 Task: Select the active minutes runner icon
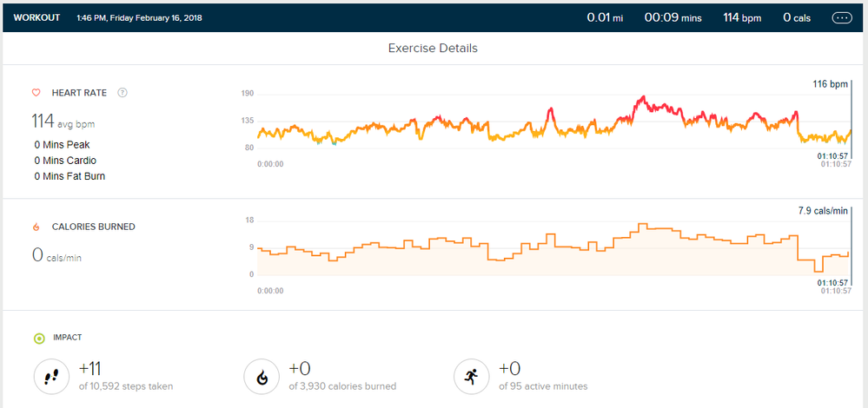470,376
